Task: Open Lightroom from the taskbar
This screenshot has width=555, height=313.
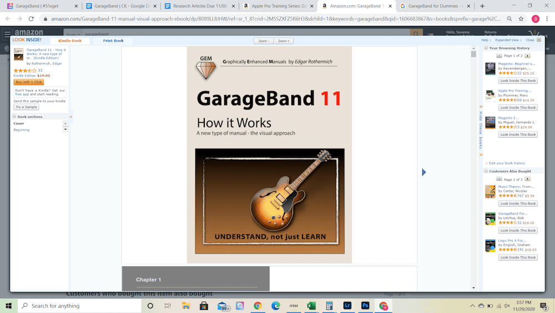Action: [x=347, y=306]
